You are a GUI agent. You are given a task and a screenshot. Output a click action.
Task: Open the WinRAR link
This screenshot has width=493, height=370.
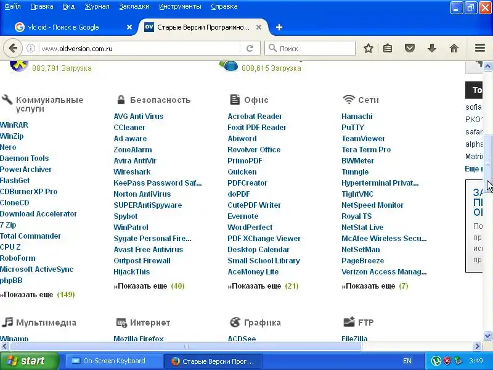point(14,125)
